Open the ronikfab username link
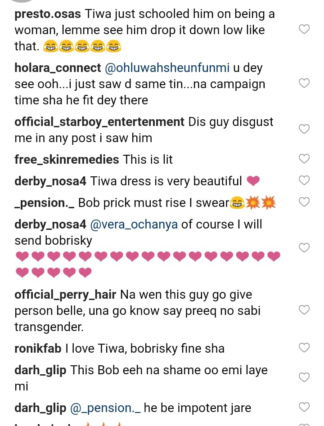Screen dimensions: 324x426 40,348
